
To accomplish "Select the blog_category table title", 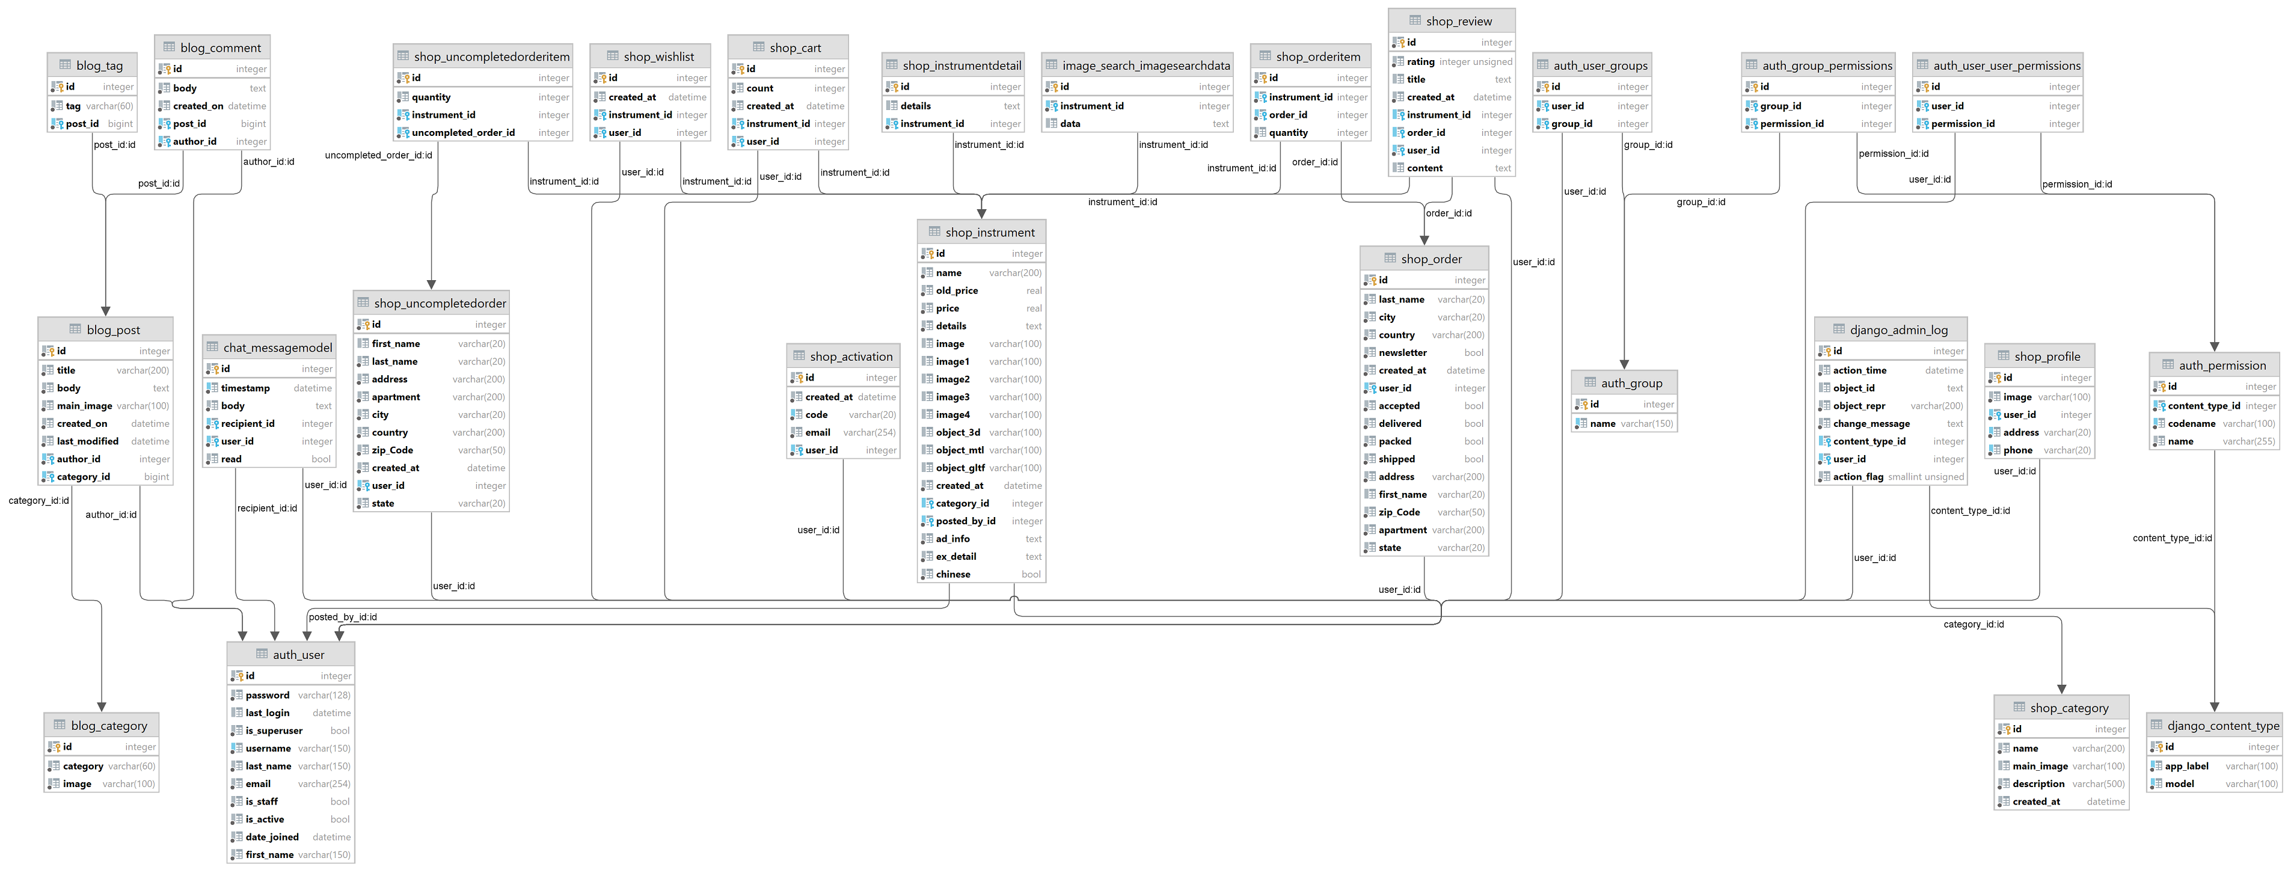I will (108, 725).
